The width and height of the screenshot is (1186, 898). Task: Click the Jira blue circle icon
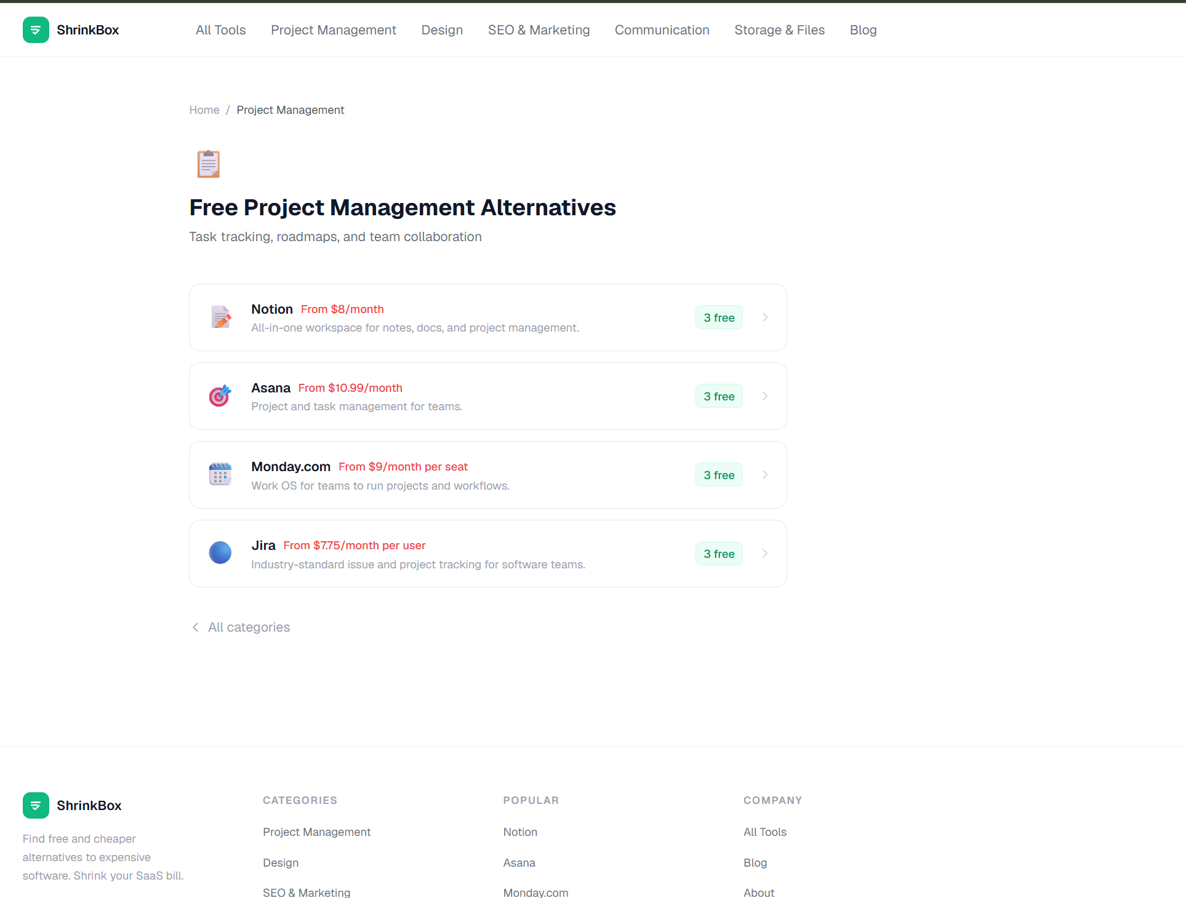point(220,553)
